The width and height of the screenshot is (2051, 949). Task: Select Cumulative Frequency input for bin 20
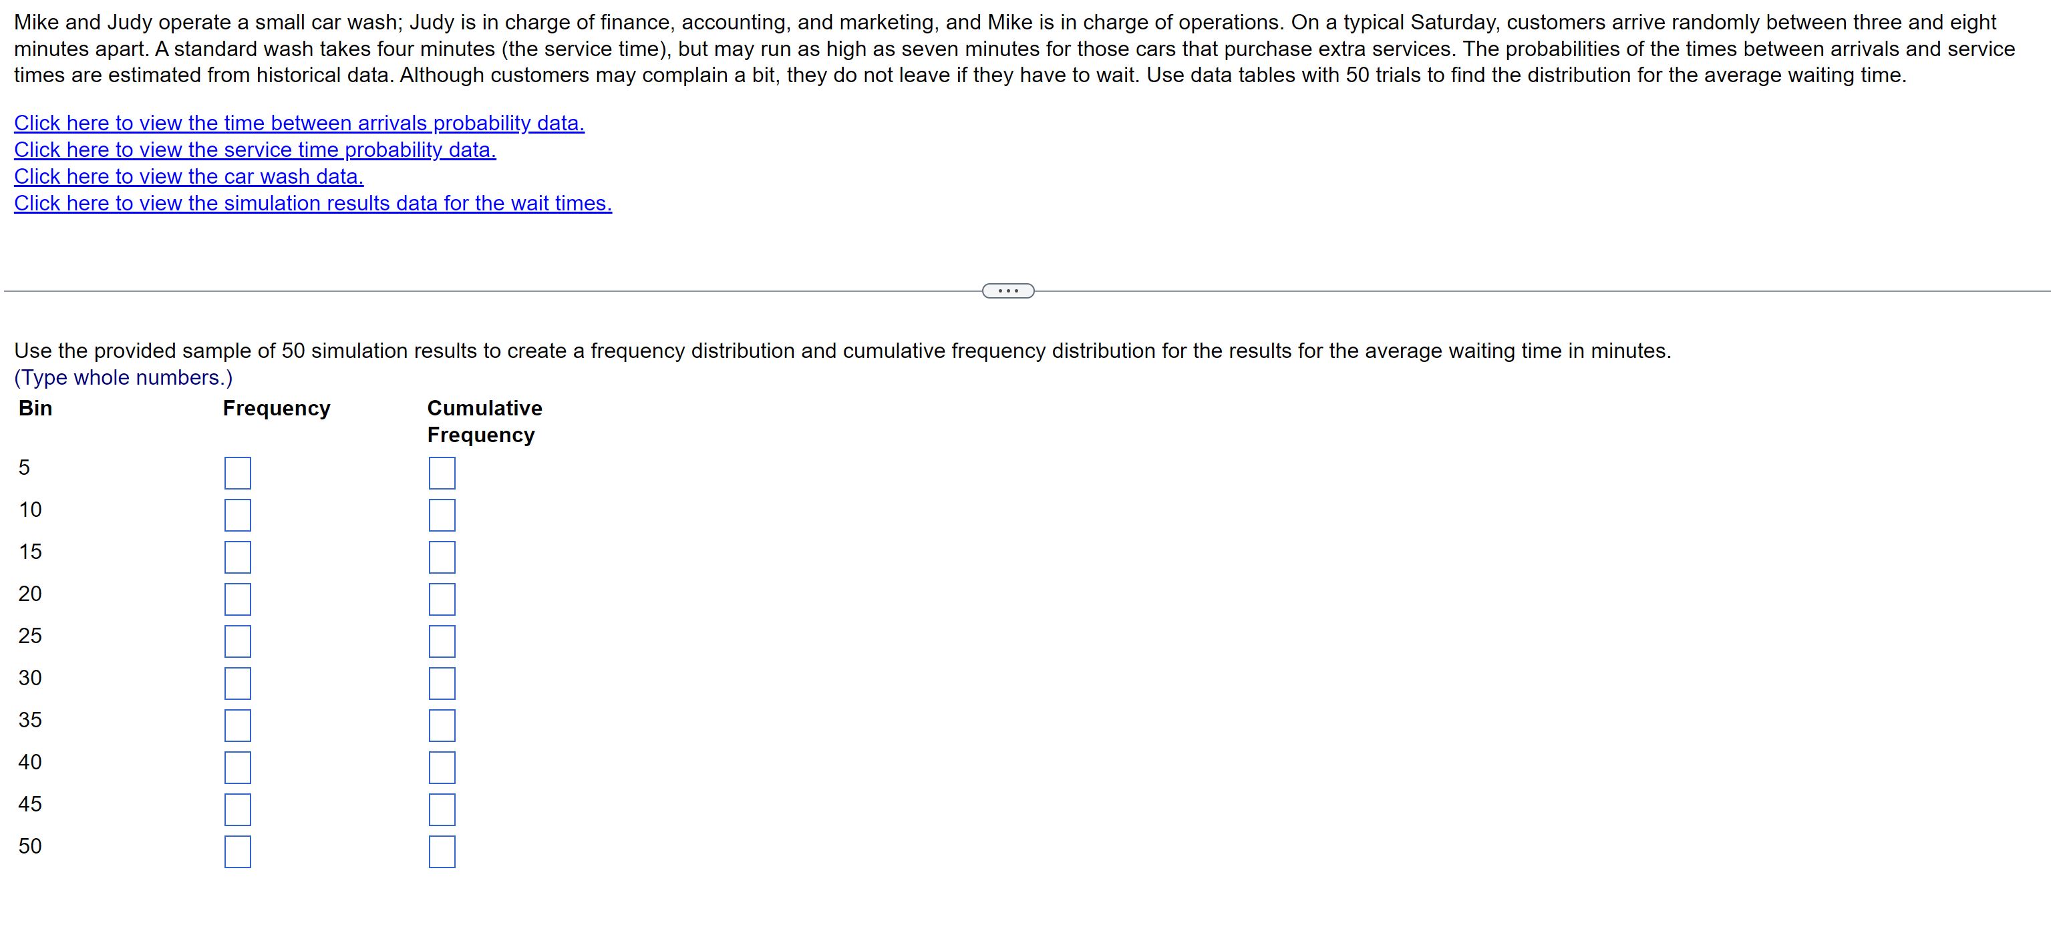click(x=442, y=600)
